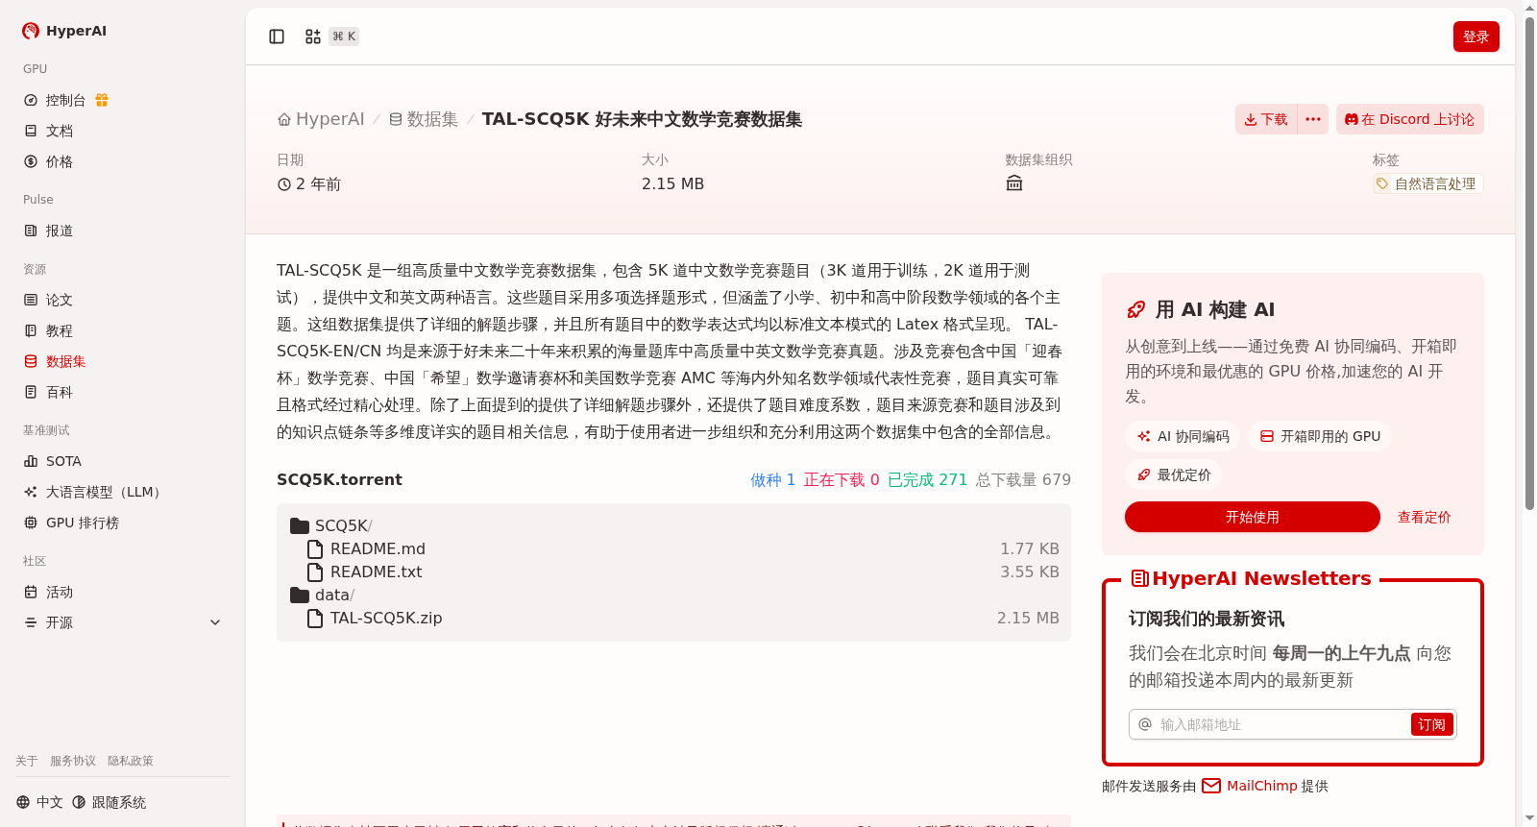Focus the 输入邮箱地址 email field
Viewport: 1537px width, 827px height.
(1281, 724)
